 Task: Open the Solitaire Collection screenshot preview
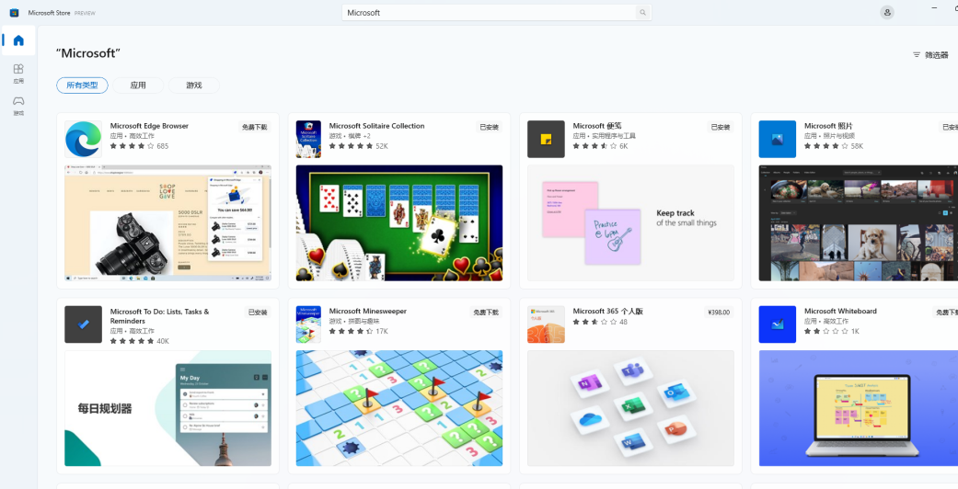[399, 222]
